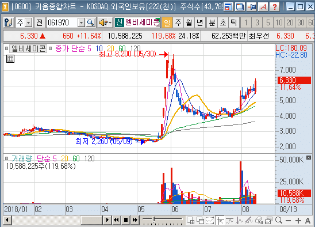Click the 전 button

point(39,22)
